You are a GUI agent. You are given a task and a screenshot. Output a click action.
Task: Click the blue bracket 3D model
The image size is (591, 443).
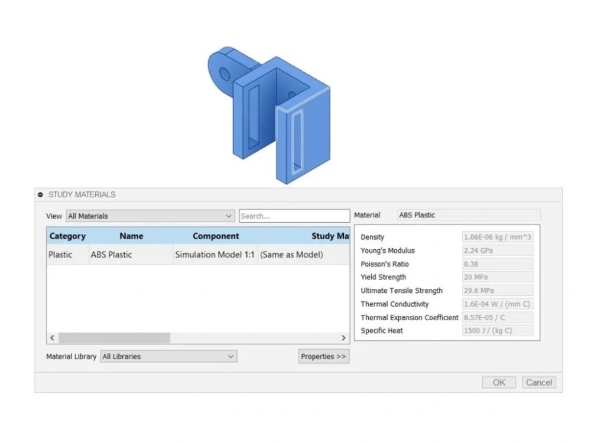[x=272, y=112]
